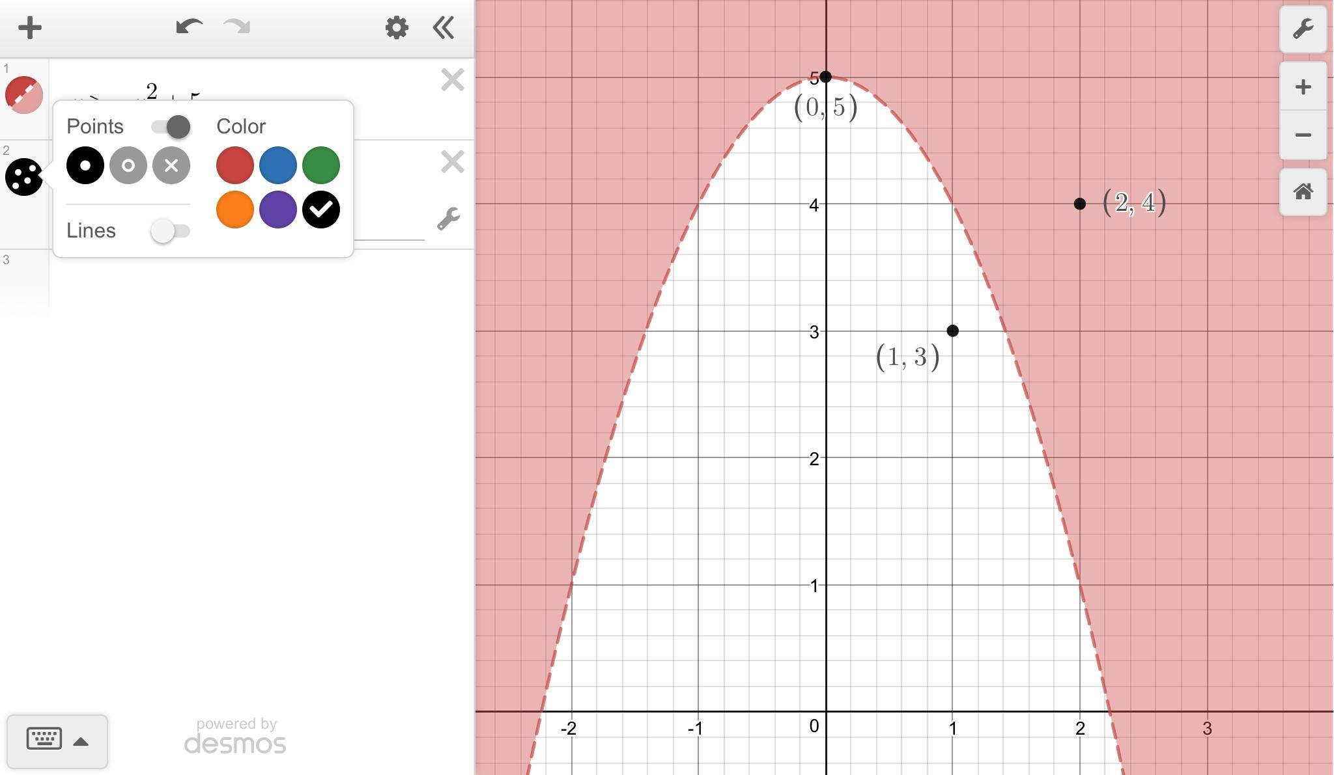The image size is (1334, 775).
Task: Pick the blue color swatch
Action: (x=278, y=165)
